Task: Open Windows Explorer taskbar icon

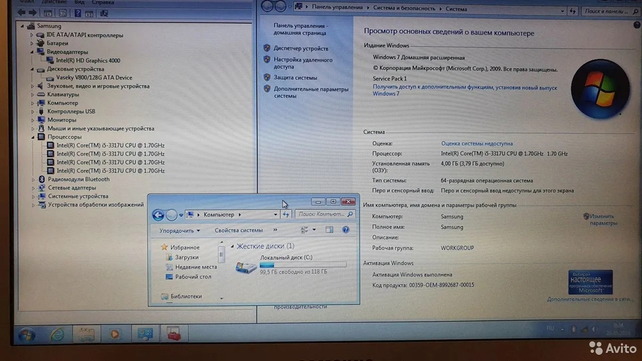Action: click(87, 334)
